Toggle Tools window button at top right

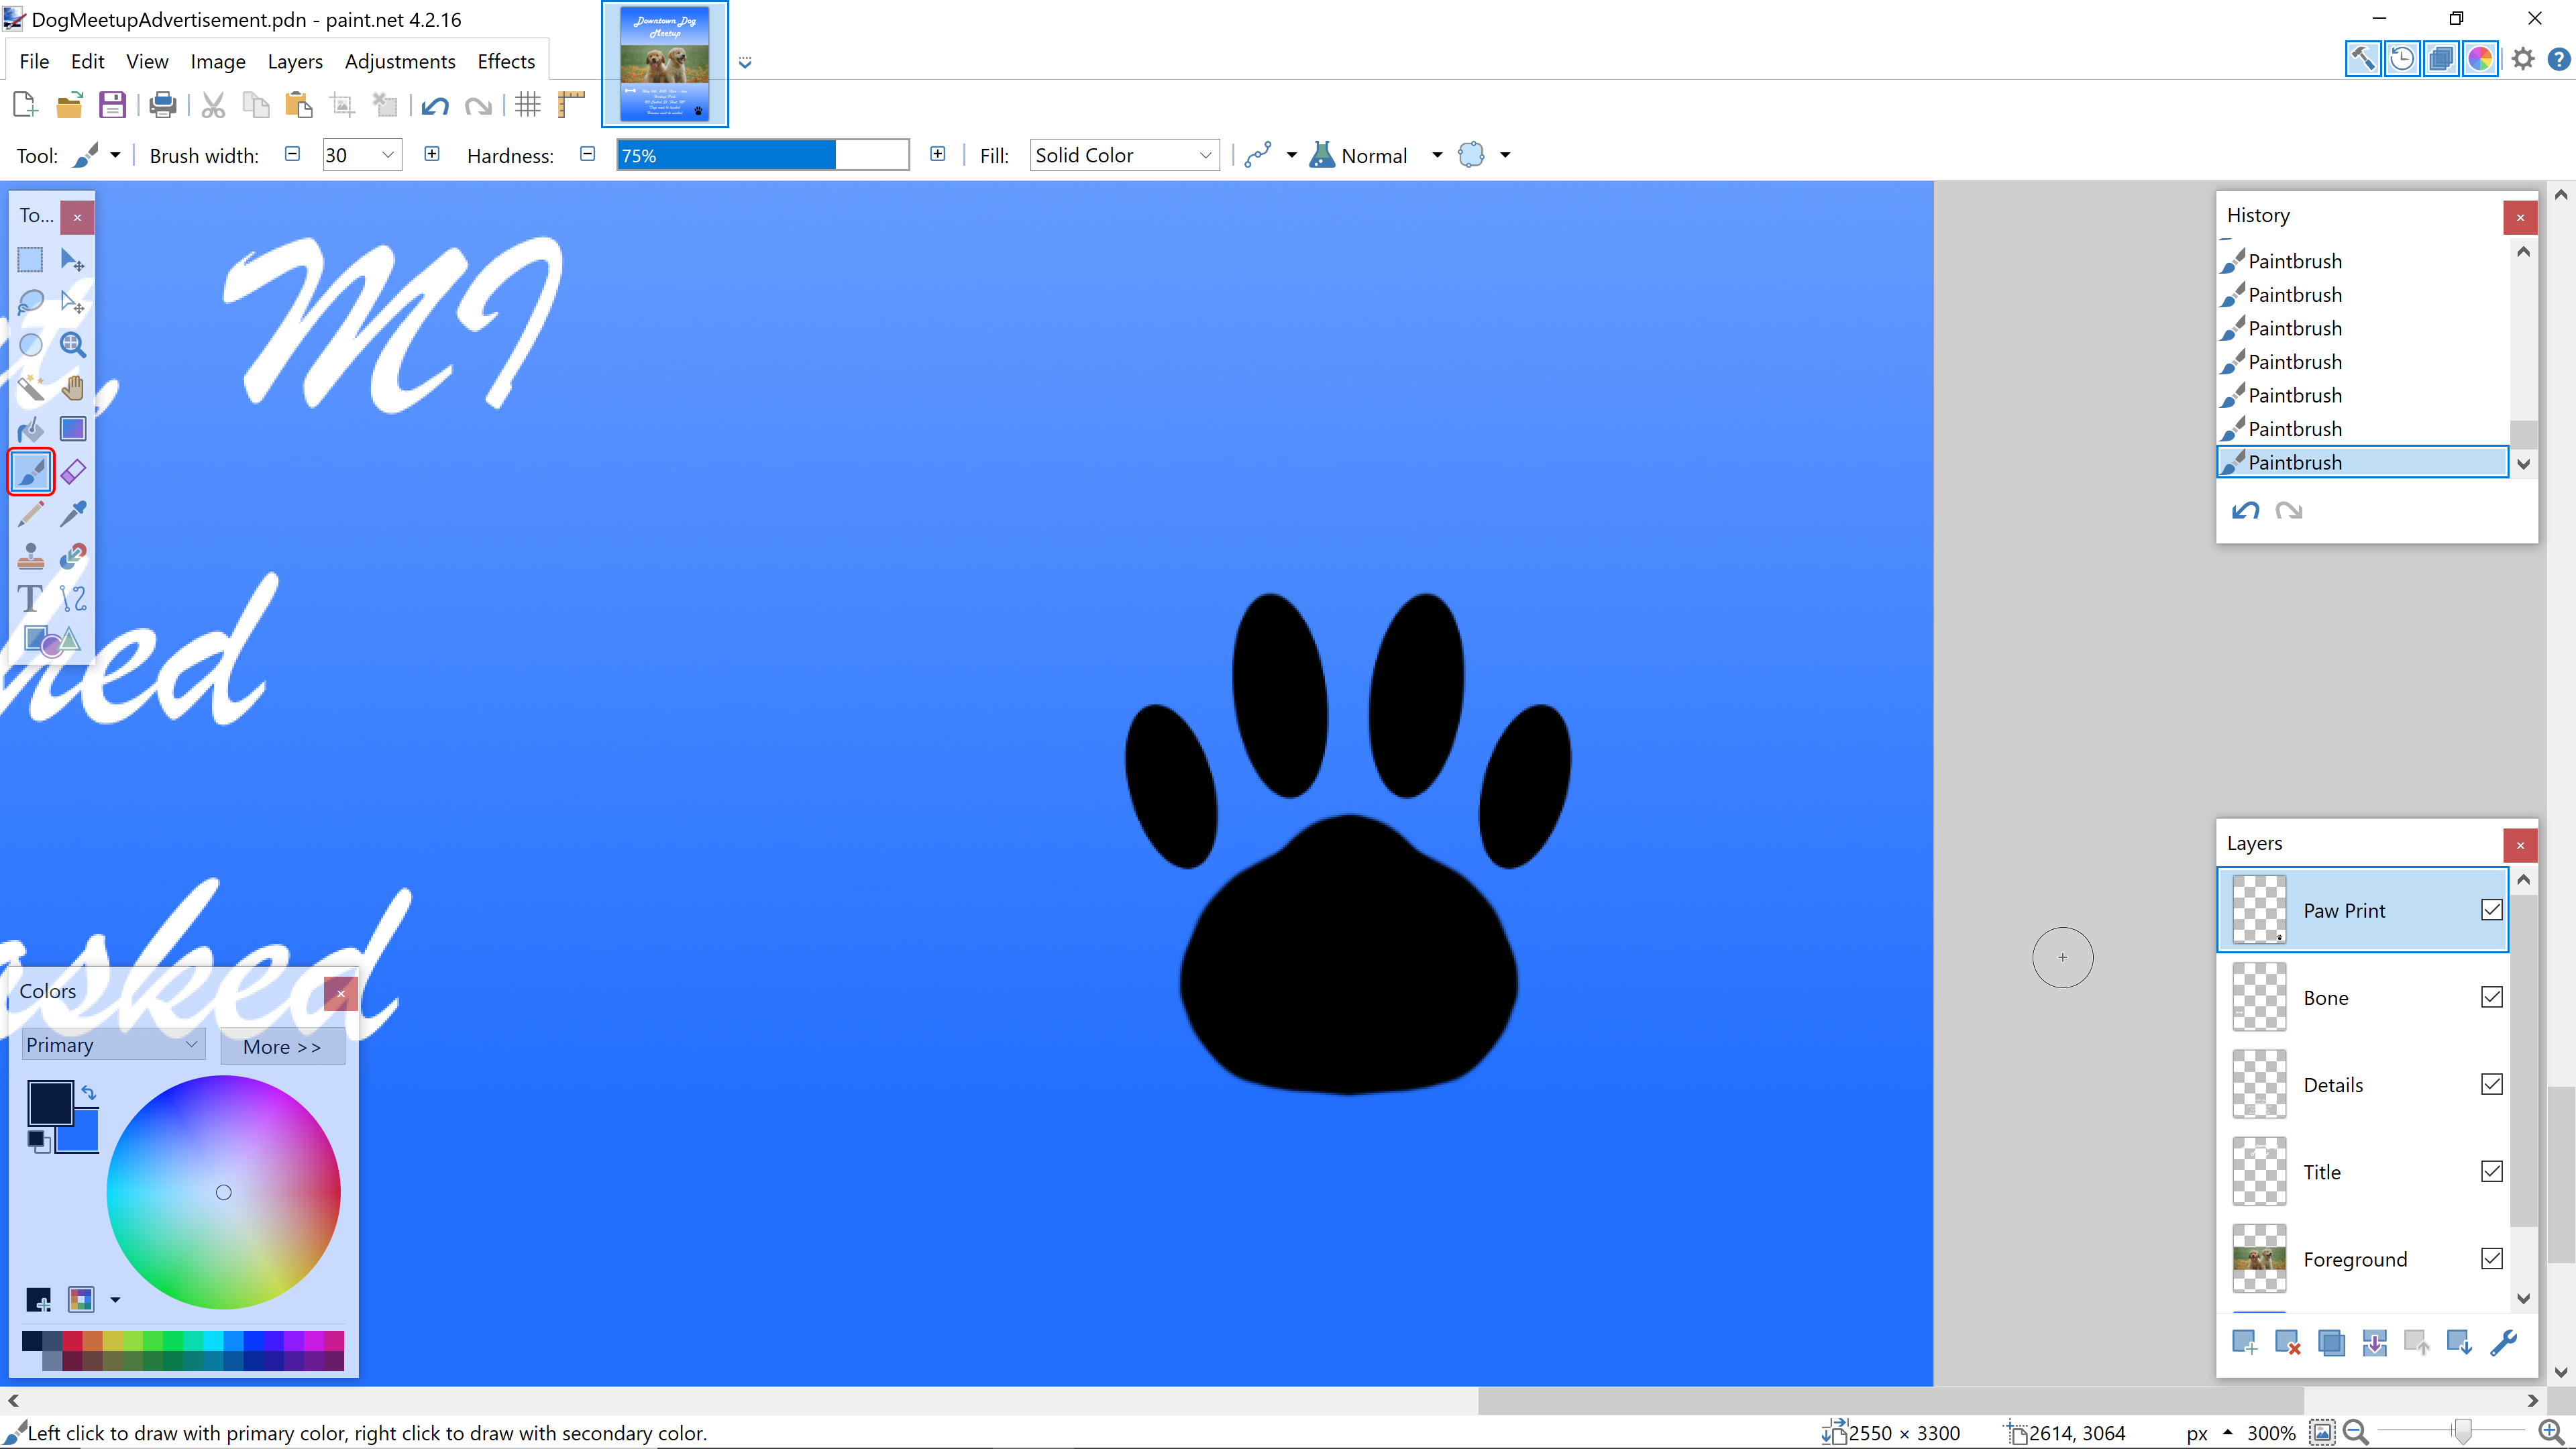click(x=2363, y=59)
